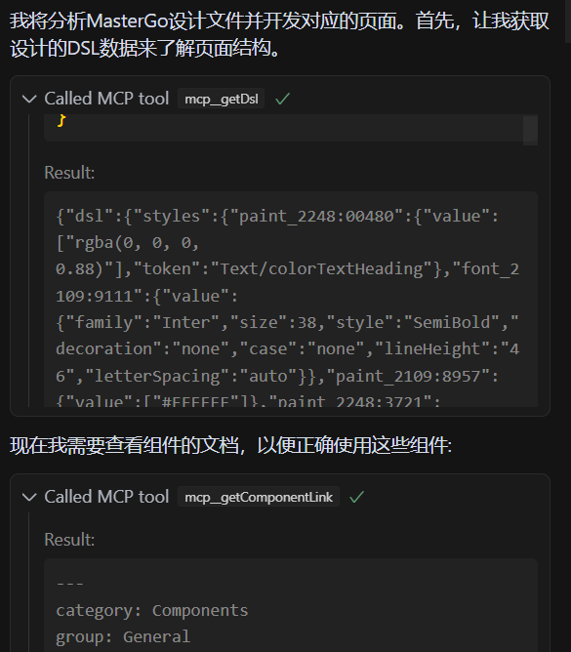Click the second "Called MCP tool" header text
571x652 pixels.
point(106,497)
